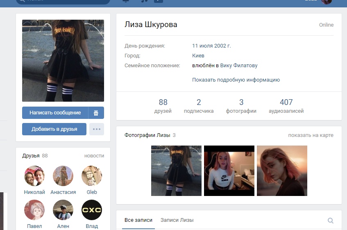Click the name Павел under avatar
Viewport: 347px width, 230px height.
click(x=34, y=226)
